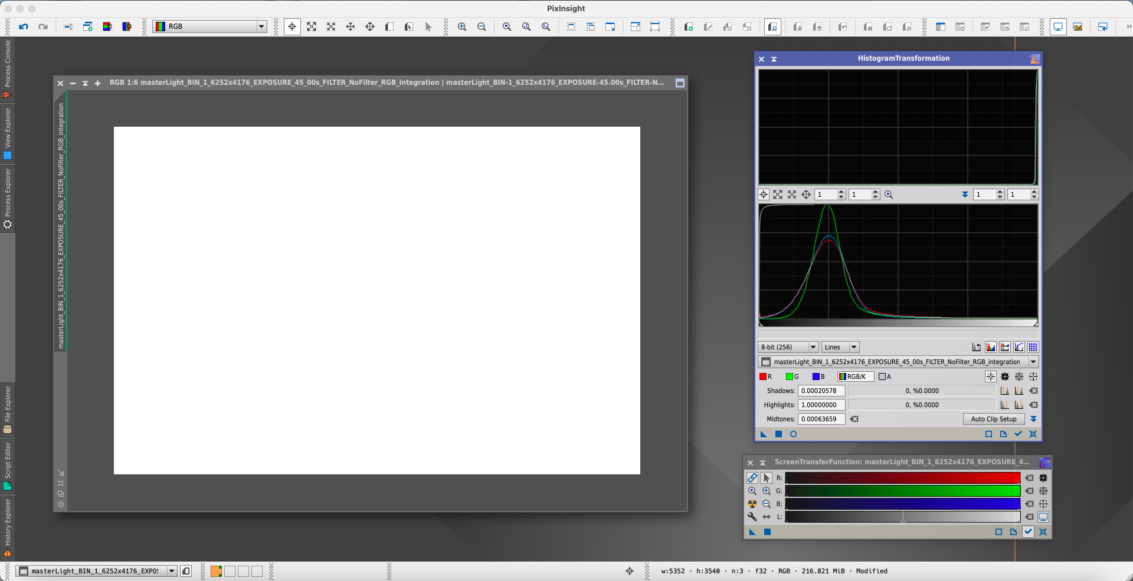Click Auto Clip Highlights icon in Highlights row
1133x581 pixels.
[x=1019, y=405]
